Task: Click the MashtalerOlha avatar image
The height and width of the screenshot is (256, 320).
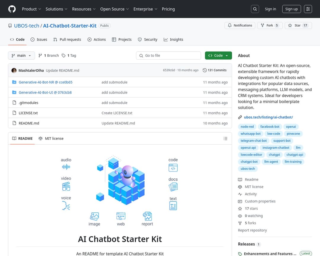Action: [14, 71]
